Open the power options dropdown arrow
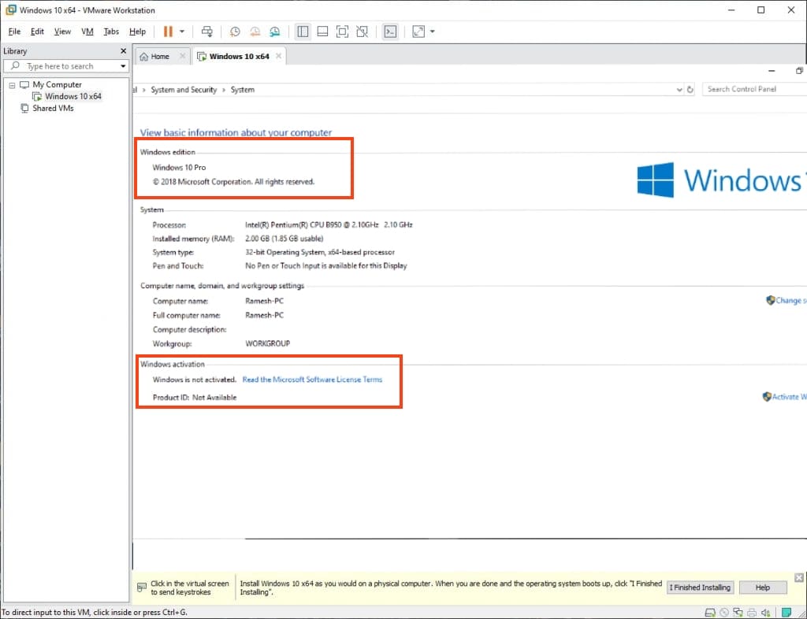Image resolution: width=807 pixels, height=619 pixels. [x=182, y=32]
